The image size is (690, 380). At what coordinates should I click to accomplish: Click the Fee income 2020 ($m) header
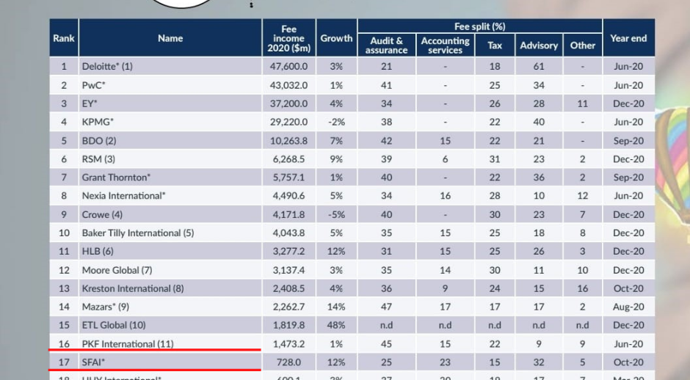click(x=288, y=38)
